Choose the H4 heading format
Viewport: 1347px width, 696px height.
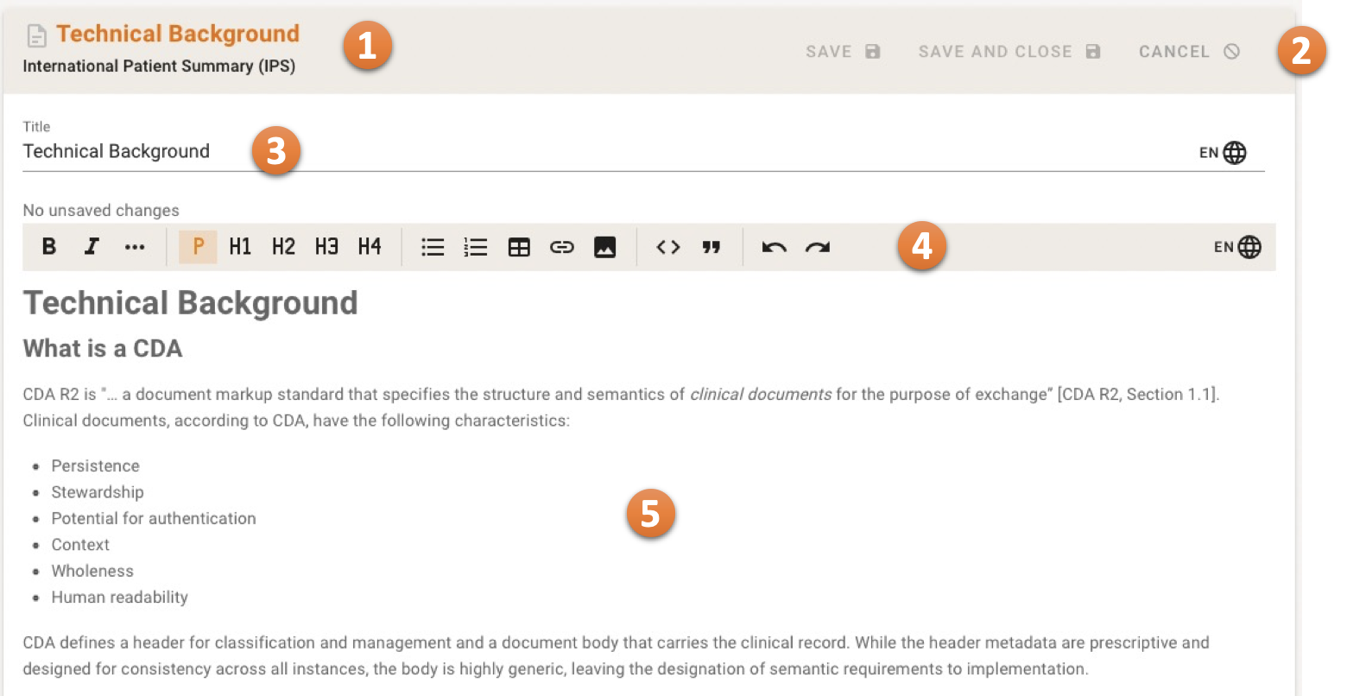[x=370, y=247]
